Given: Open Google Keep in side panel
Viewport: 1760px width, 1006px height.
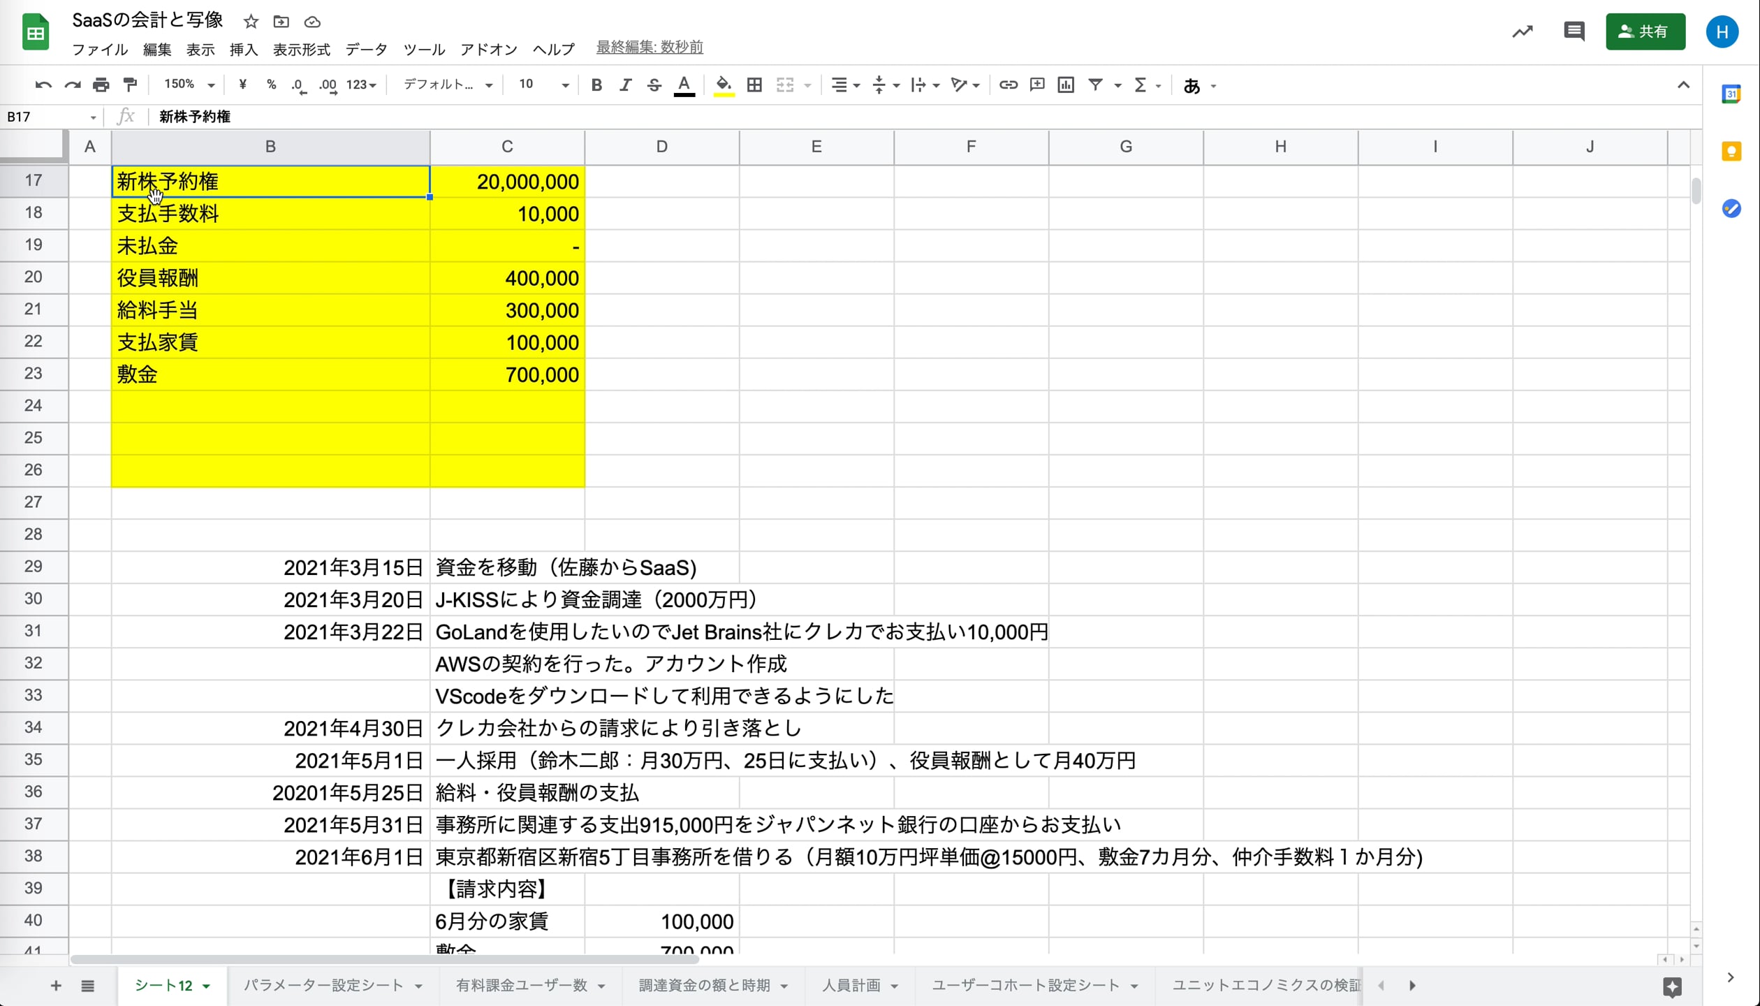Looking at the screenshot, I should point(1731,152).
